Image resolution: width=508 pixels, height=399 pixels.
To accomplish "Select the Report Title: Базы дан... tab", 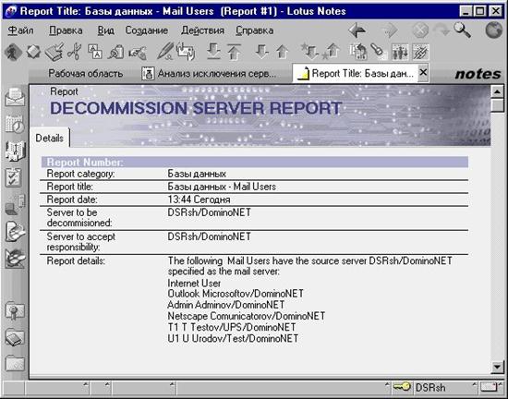I will point(356,73).
